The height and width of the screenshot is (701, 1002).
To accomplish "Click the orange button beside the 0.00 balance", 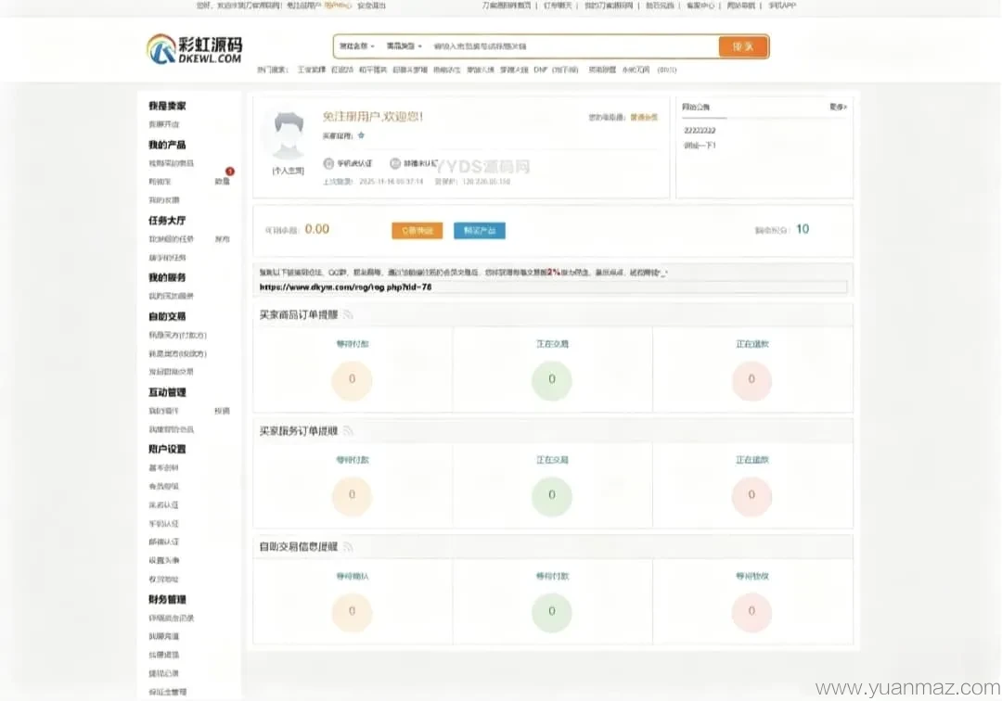I will 417,231.
